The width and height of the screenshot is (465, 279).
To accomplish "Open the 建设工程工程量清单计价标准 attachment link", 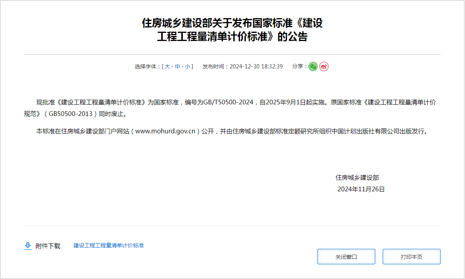I will tap(109, 245).
